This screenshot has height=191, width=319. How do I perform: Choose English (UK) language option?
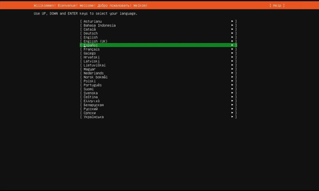coord(95,41)
